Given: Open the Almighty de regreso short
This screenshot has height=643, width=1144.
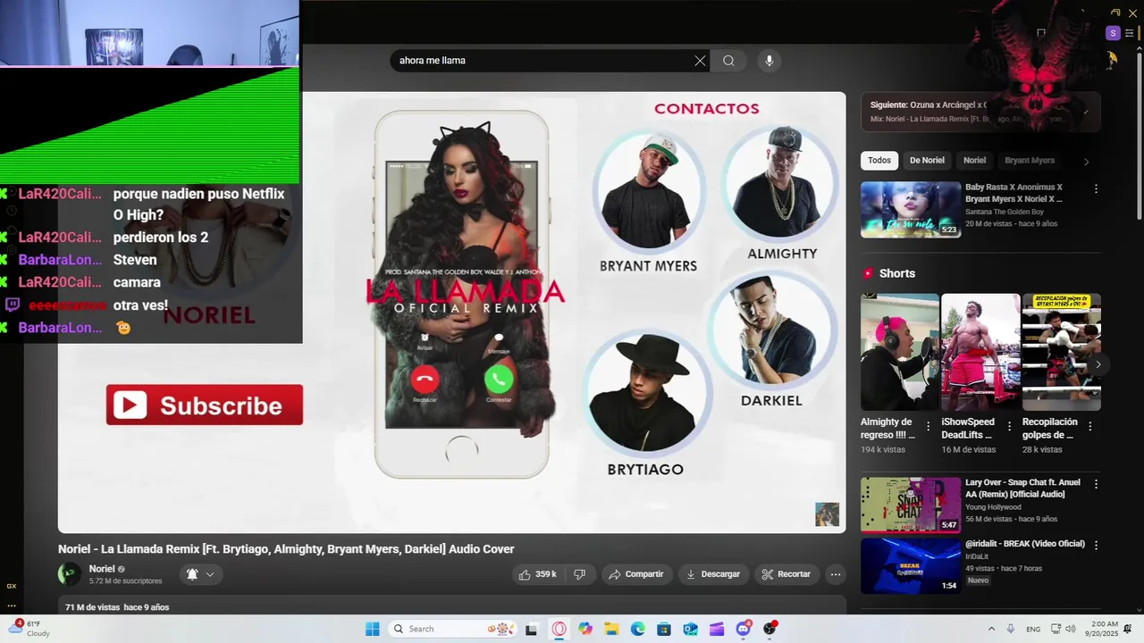Looking at the screenshot, I should coord(899,352).
